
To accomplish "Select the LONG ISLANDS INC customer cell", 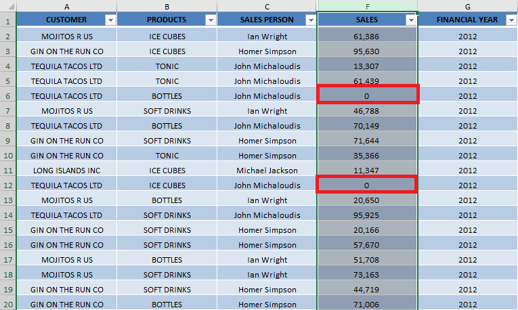I will [67, 171].
